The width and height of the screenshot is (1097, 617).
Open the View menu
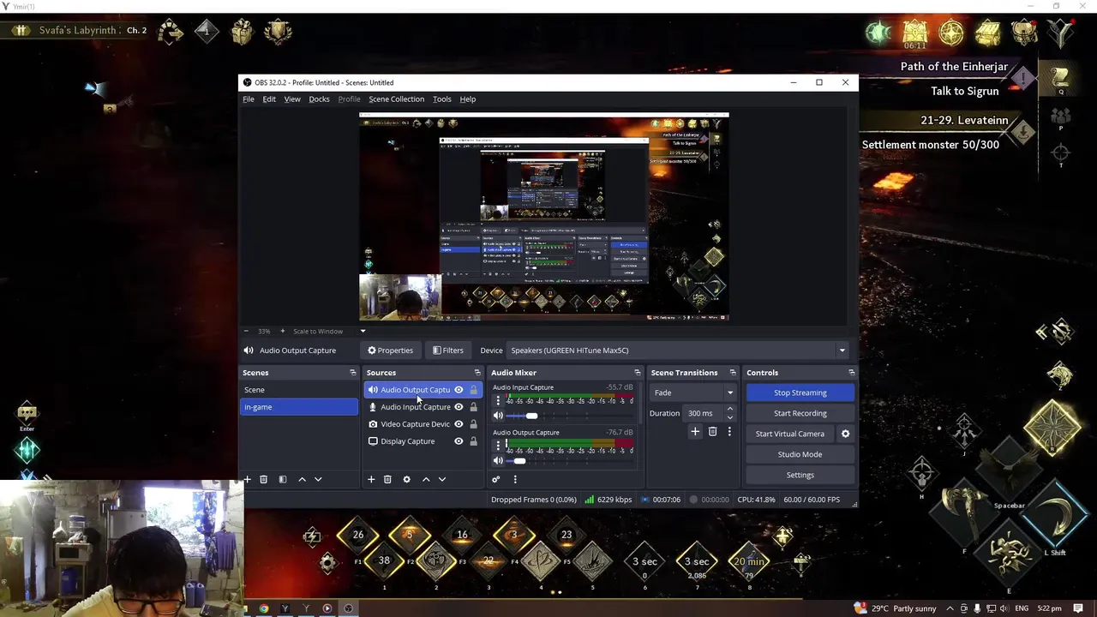coord(292,99)
